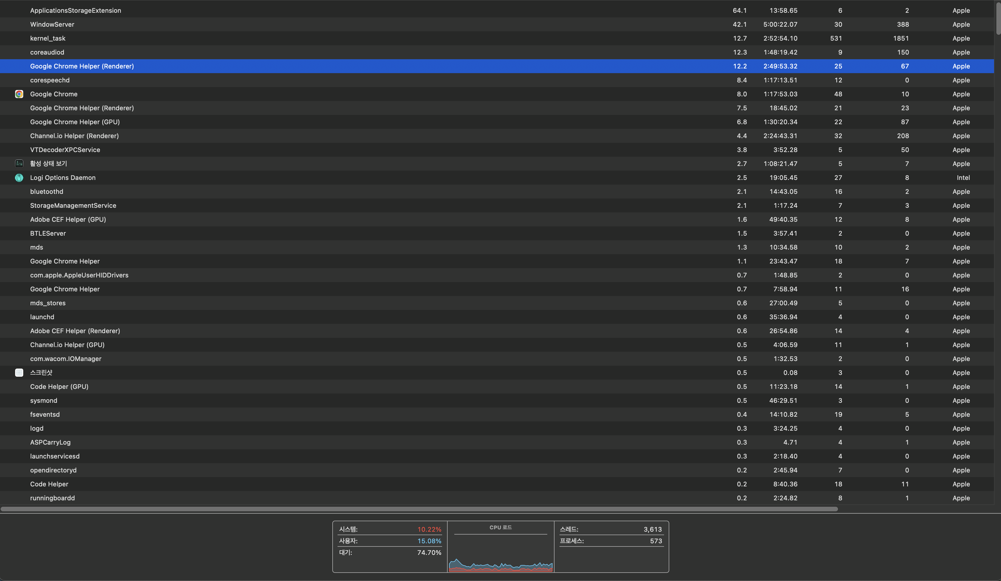The height and width of the screenshot is (581, 1001).
Task: Select the logd process
Action: 497,428
